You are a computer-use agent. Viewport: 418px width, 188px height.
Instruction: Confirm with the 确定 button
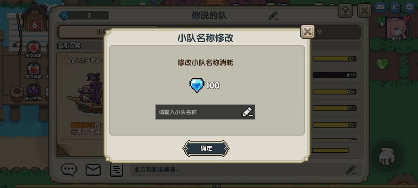coord(206,148)
